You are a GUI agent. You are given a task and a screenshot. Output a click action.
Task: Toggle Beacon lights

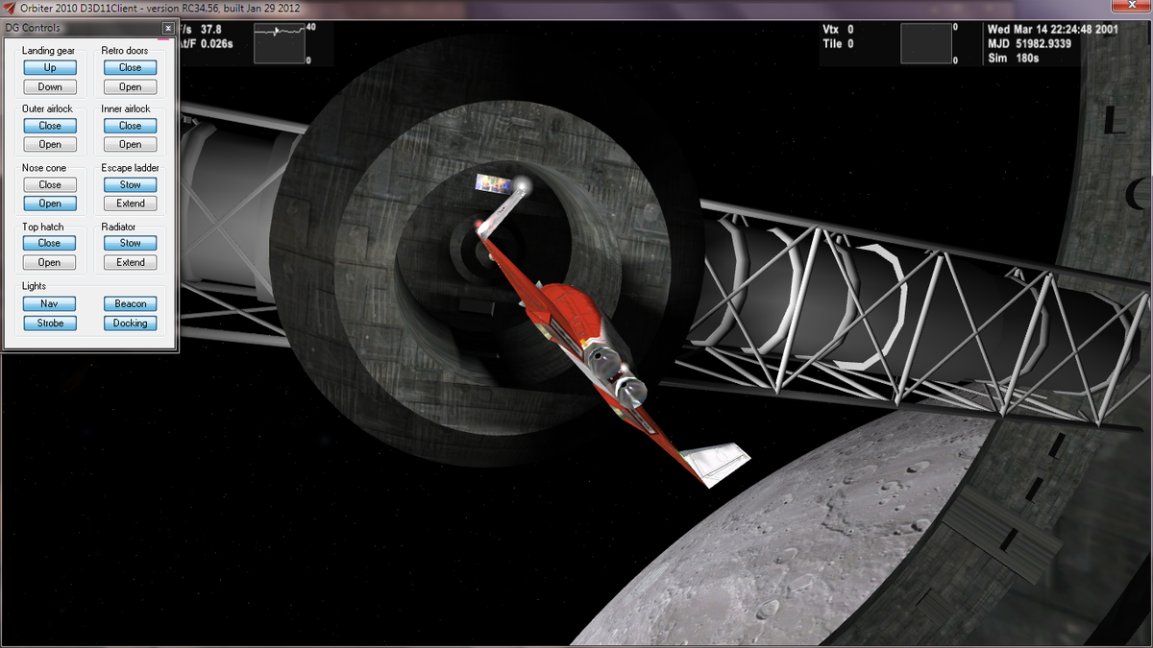[131, 303]
